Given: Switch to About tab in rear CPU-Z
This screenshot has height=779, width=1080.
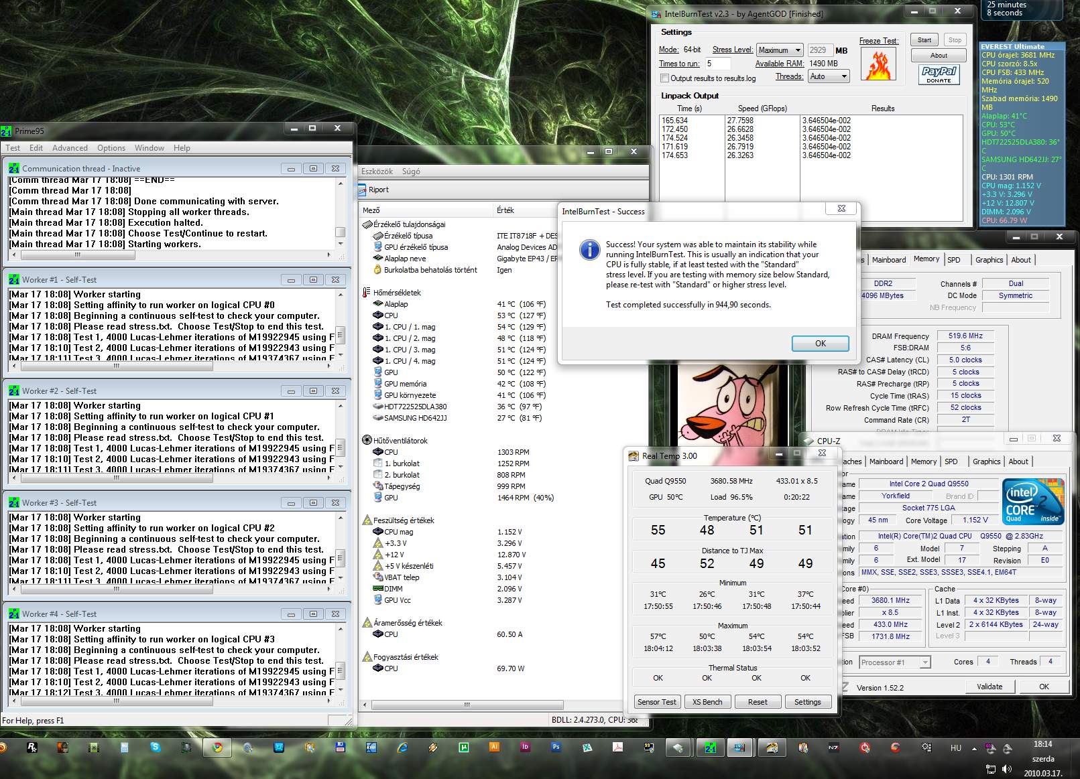Looking at the screenshot, I should coord(1021,260).
